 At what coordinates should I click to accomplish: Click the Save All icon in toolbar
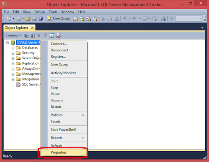(x=41, y=19)
